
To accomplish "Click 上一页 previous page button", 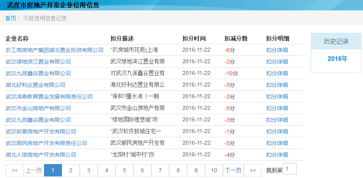I will (34, 170).
